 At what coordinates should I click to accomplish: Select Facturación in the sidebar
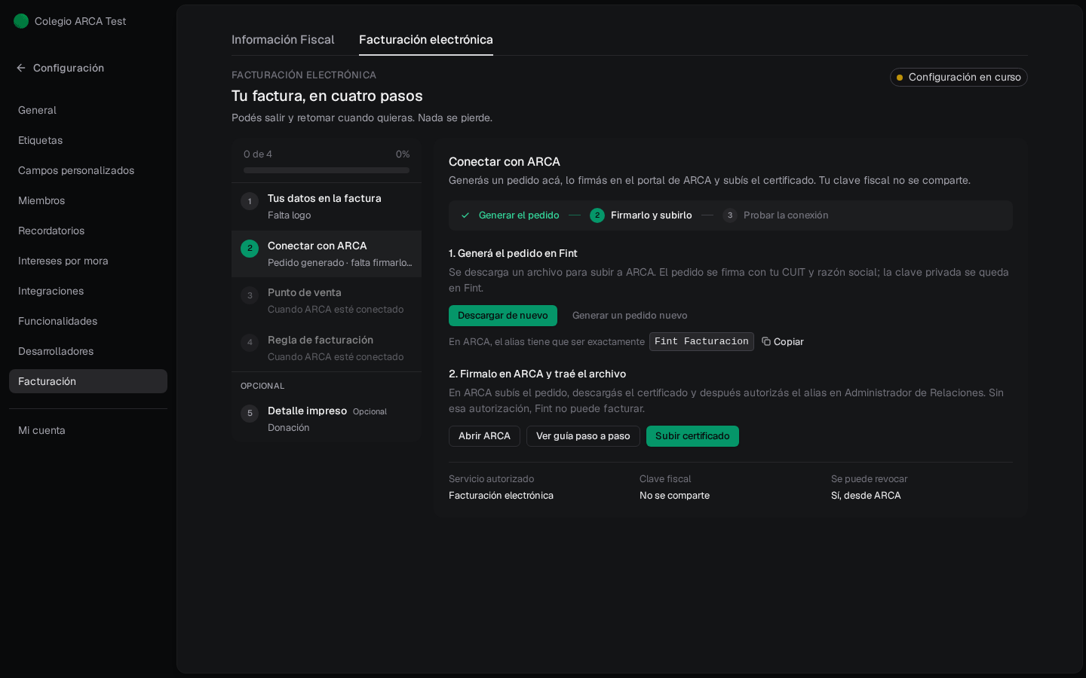[x=88, y=381]
